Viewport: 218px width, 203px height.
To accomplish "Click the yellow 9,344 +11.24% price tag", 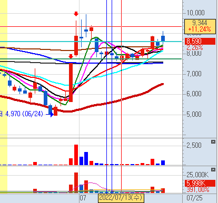I will [x=200, y=26].
